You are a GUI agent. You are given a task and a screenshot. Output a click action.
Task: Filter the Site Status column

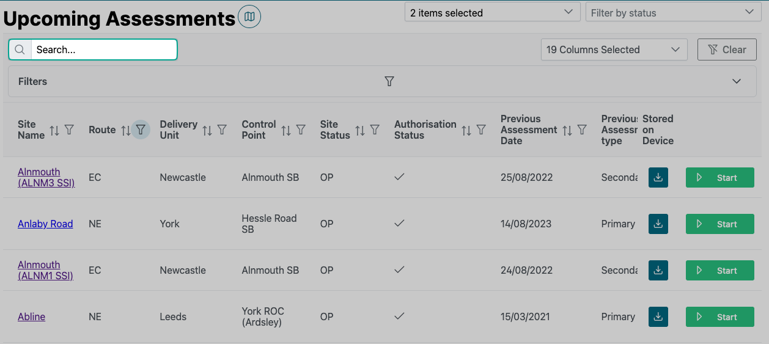click(x=375, y=130)
